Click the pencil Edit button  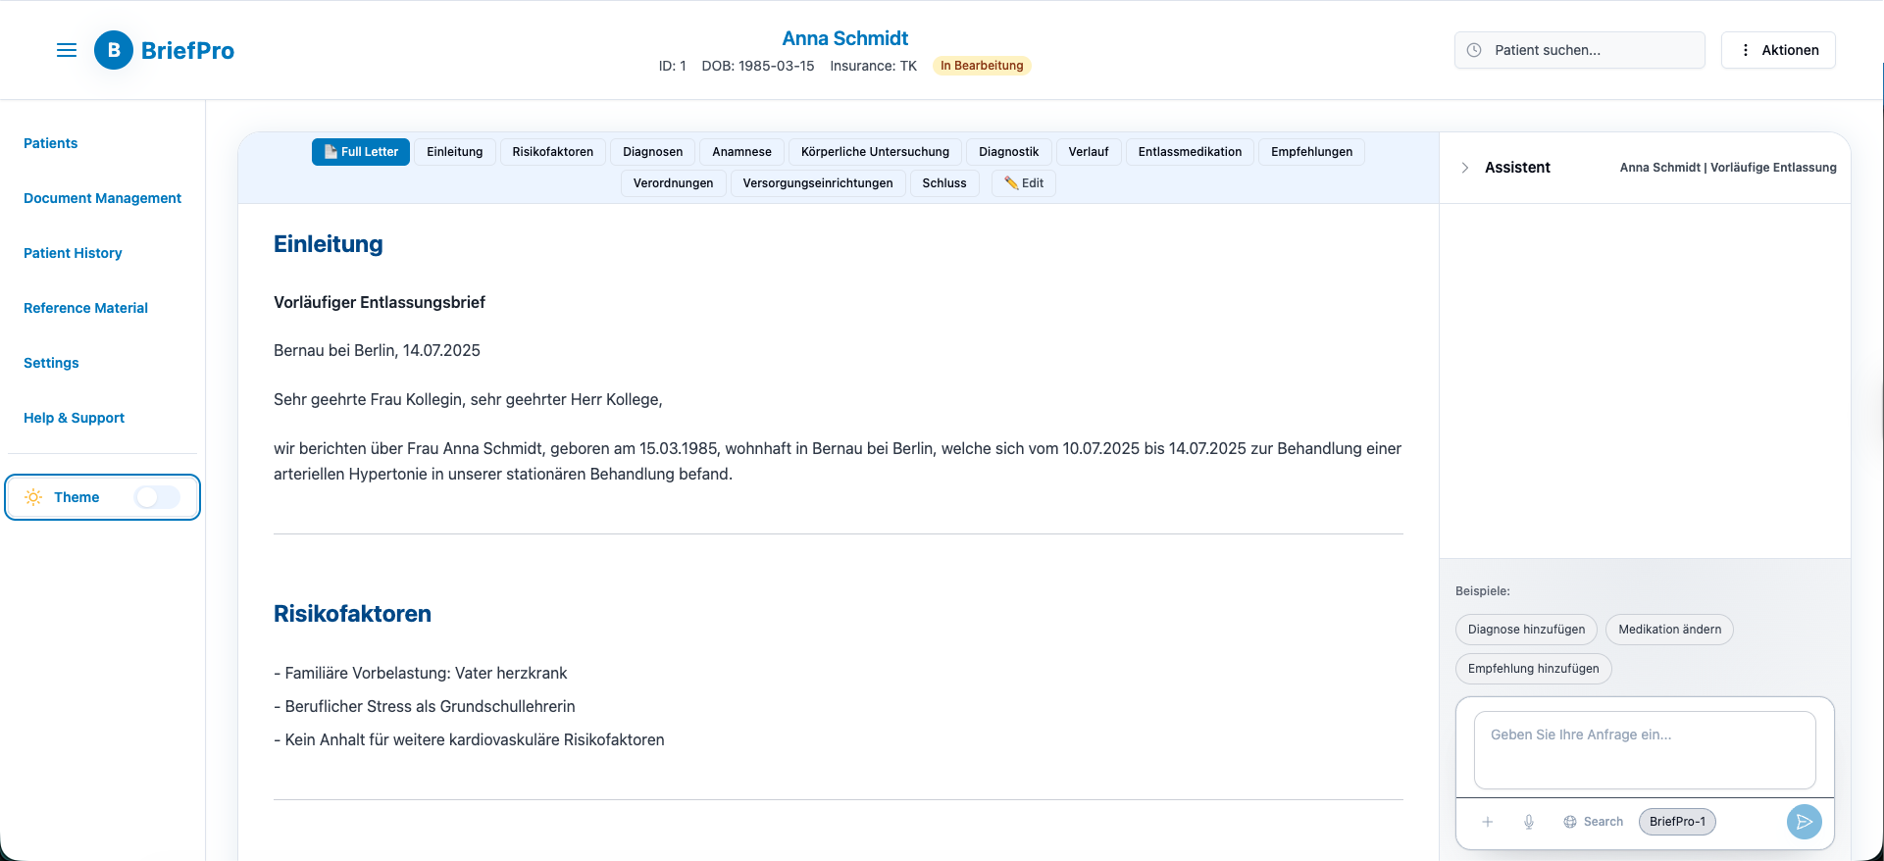pos(1024,183)
